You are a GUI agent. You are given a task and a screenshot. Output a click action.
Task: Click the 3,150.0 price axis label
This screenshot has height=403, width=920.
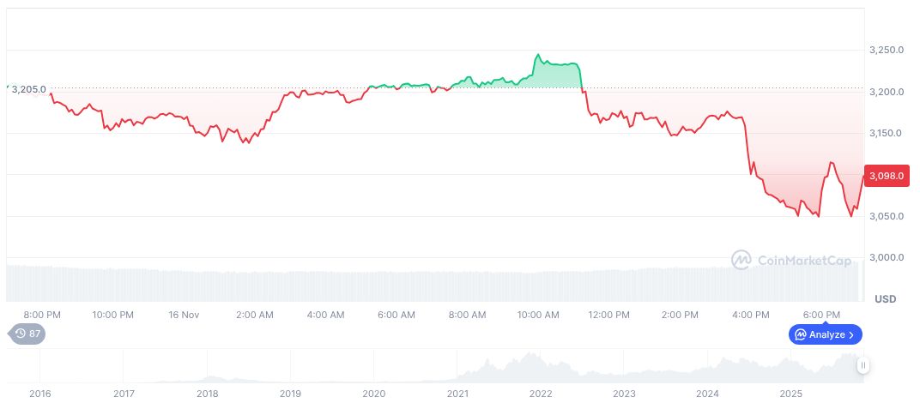887,133
